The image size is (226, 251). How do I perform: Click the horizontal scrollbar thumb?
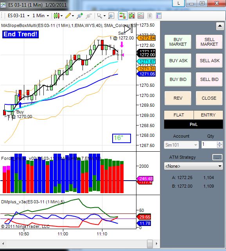[150, 244]
